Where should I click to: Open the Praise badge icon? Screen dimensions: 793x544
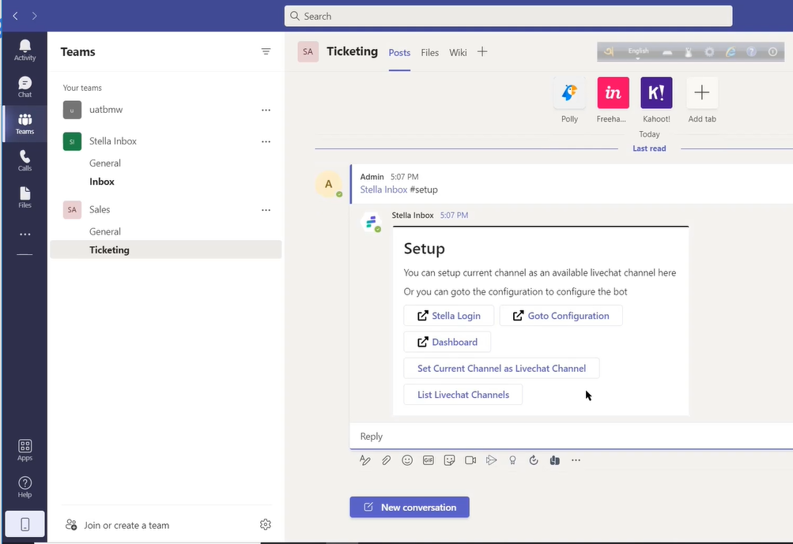coord(512,460)
